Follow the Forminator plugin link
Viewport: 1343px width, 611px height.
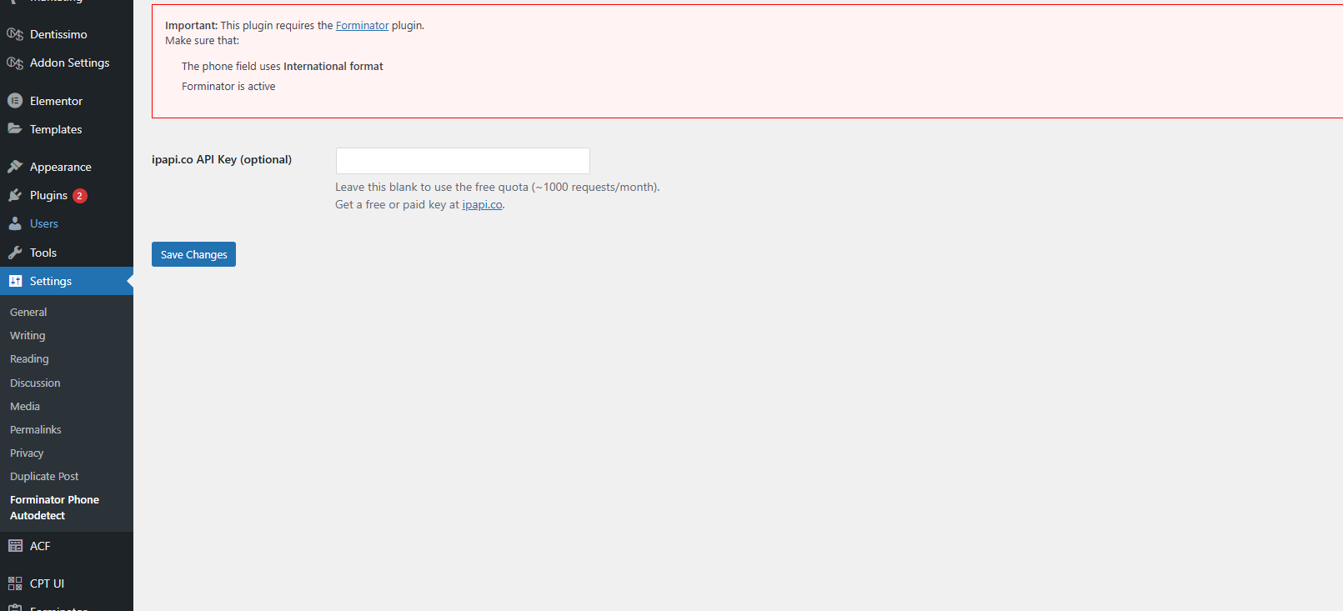pos(362,26)
